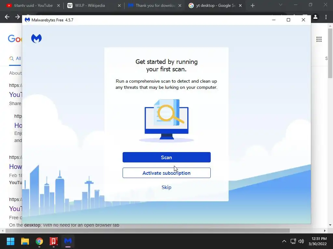Minimize the Malwarebytes window
333x249 pixels.
[274, 20]
